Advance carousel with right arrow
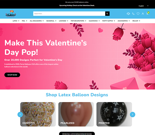This screenshot has width=155, height=135. 132,114
